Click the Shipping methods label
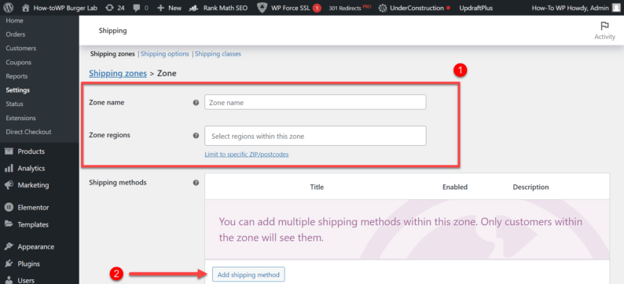 coord(118,183)
